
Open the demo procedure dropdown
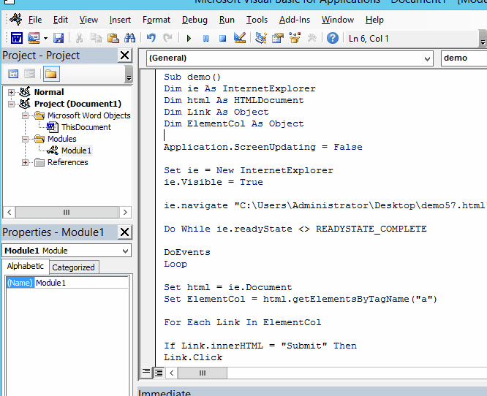tap(464, 58)
